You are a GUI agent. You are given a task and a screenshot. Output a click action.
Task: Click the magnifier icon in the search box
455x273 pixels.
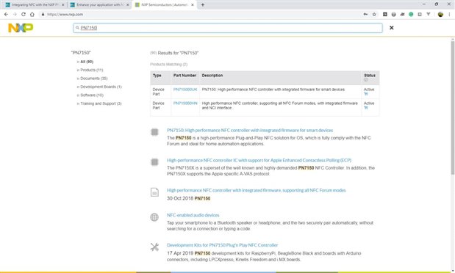77,28
